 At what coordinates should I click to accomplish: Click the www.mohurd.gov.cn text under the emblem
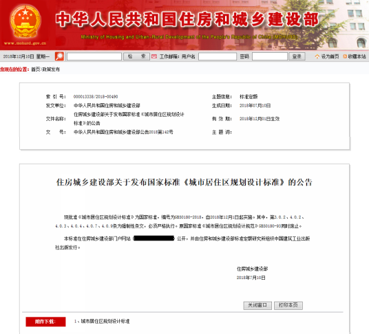25,43
